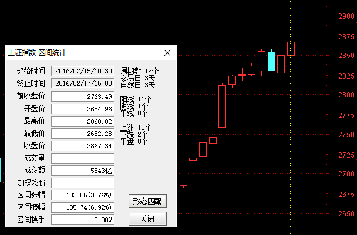The width and height of the screenshot is (357, 235).
Task: Click the 2750 price axis label
Action: (x=346, y=135)
